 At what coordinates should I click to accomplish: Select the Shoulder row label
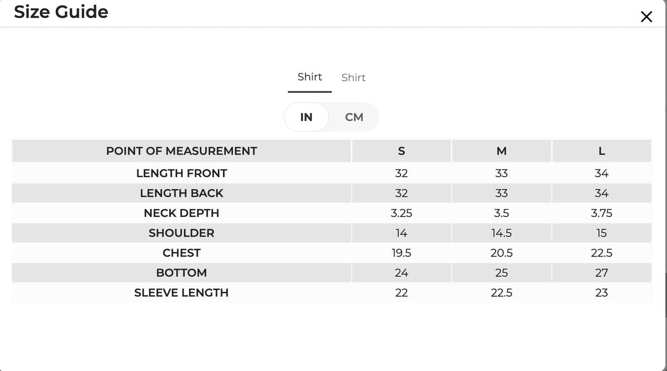click(x=181, y=233)
